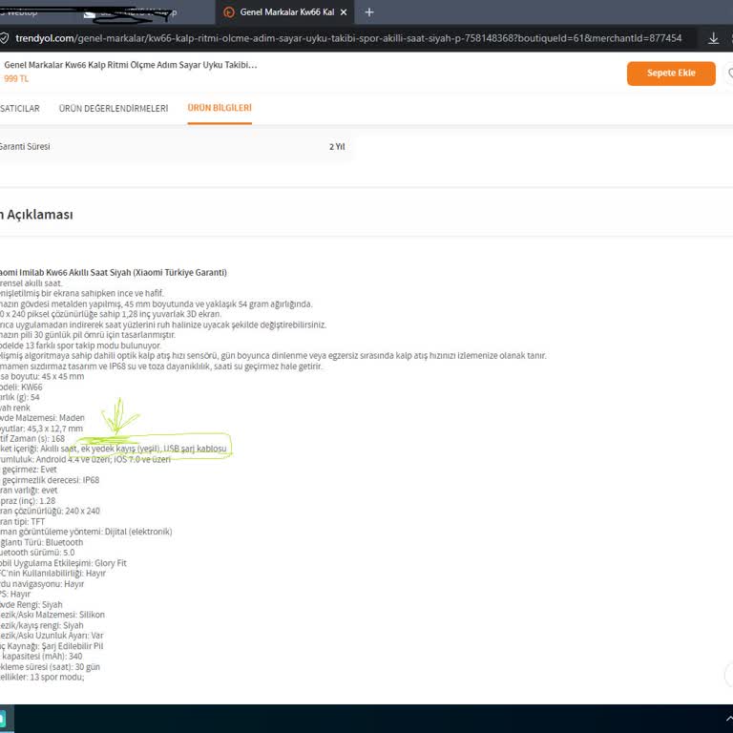The width and height of the screenshot is (733, 733).
Task: Click the downloads arrow icon in browser toolbar
Action: (713, 38)
